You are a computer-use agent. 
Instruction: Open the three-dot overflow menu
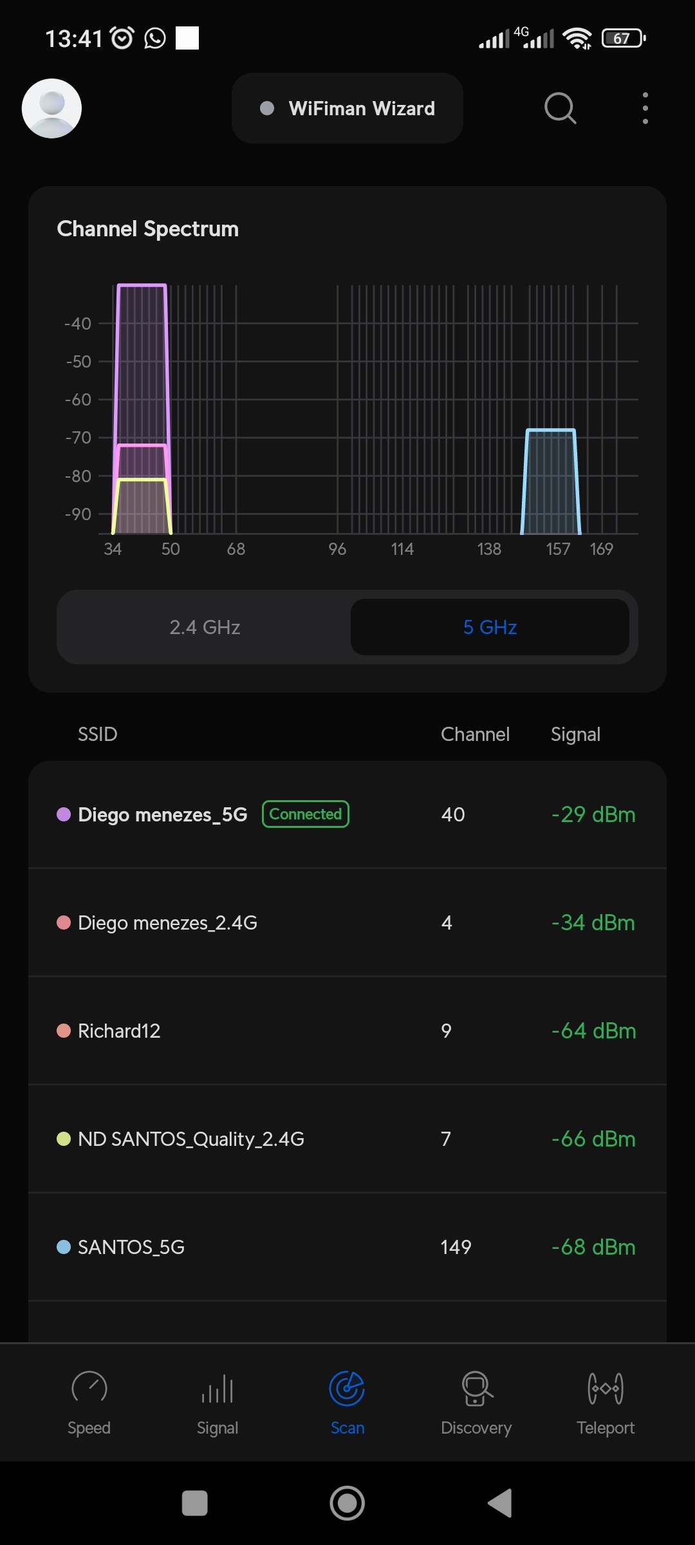coord(645,108)
